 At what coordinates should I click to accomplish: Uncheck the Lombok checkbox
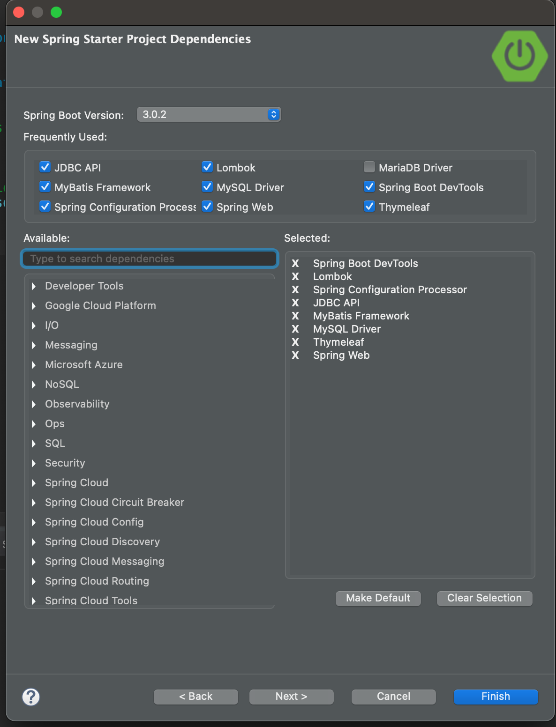pos(207,167)
